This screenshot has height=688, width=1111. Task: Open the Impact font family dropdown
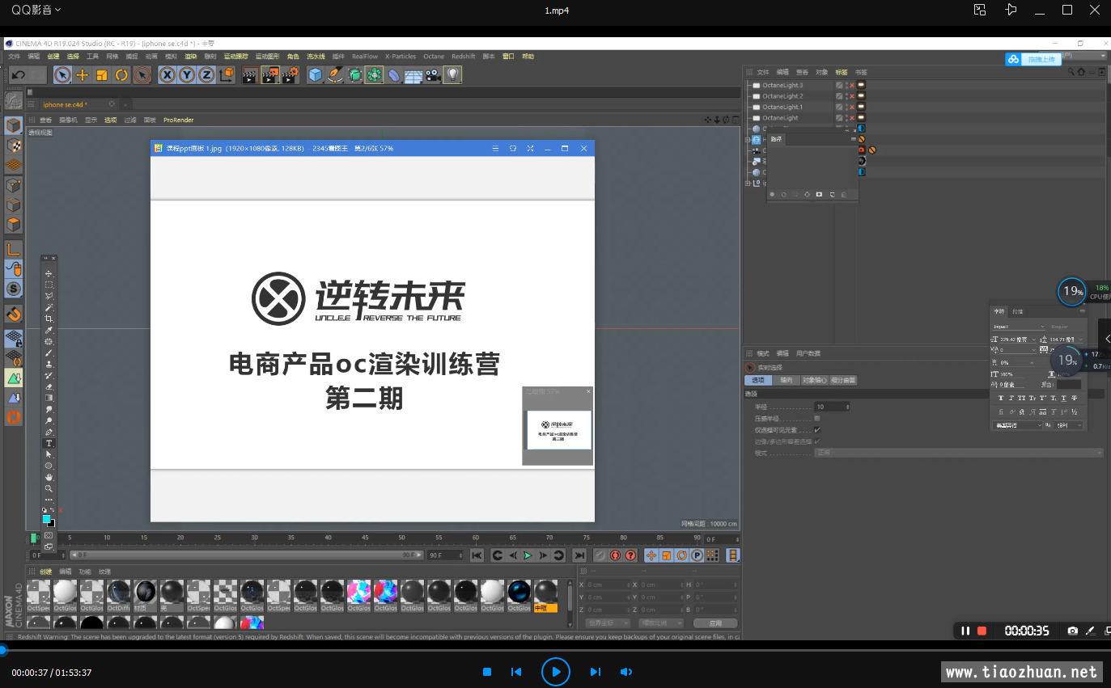[1019, 327]
